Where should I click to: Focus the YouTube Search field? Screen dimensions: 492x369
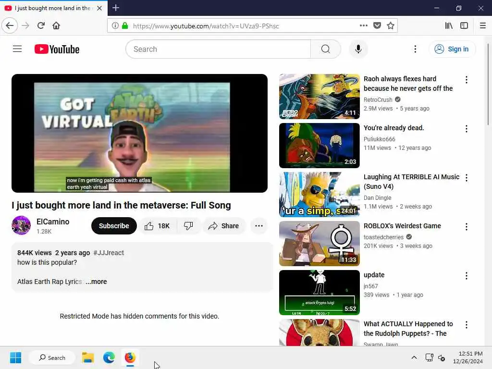pos(218,49)
